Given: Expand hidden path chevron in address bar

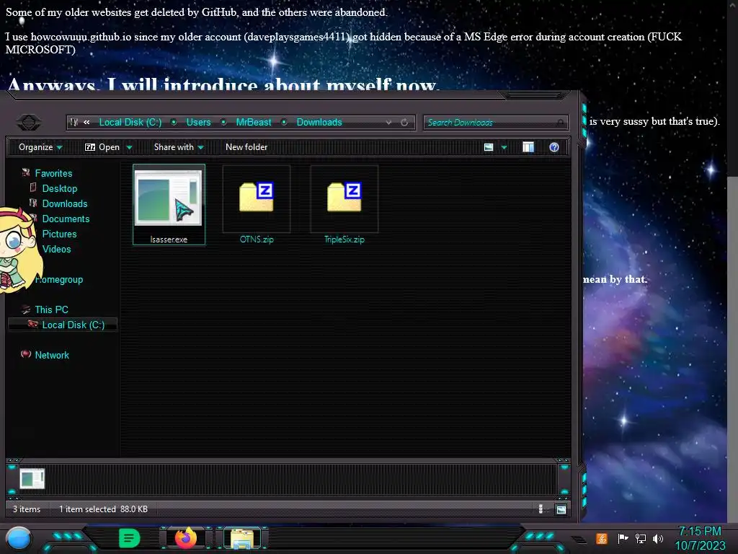Looking at the screenshot, I should [x=86, y=123].
